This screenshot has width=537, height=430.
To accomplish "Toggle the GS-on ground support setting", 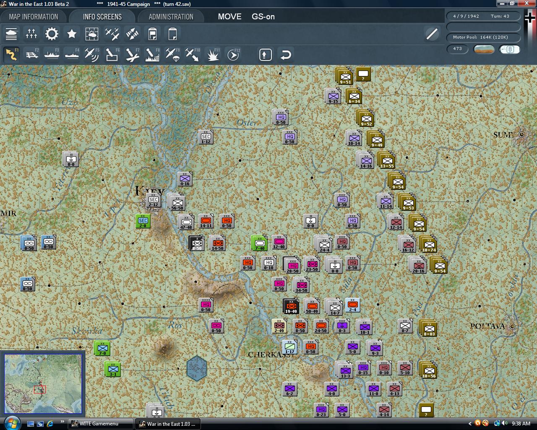I will tap(263, 17).
